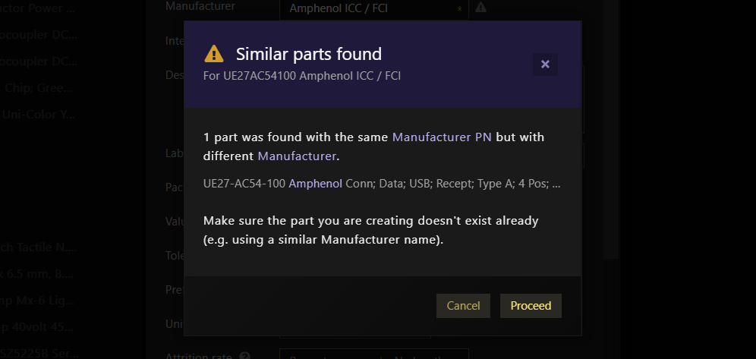Viewport: 756px width, 359px height.
Task: Click the warning triangle beside Manufacturer field
Action: pyautogui.click(x=480, y=8)
